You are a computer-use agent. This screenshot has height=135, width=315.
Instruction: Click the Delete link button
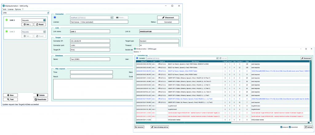(x=40, y=95)
